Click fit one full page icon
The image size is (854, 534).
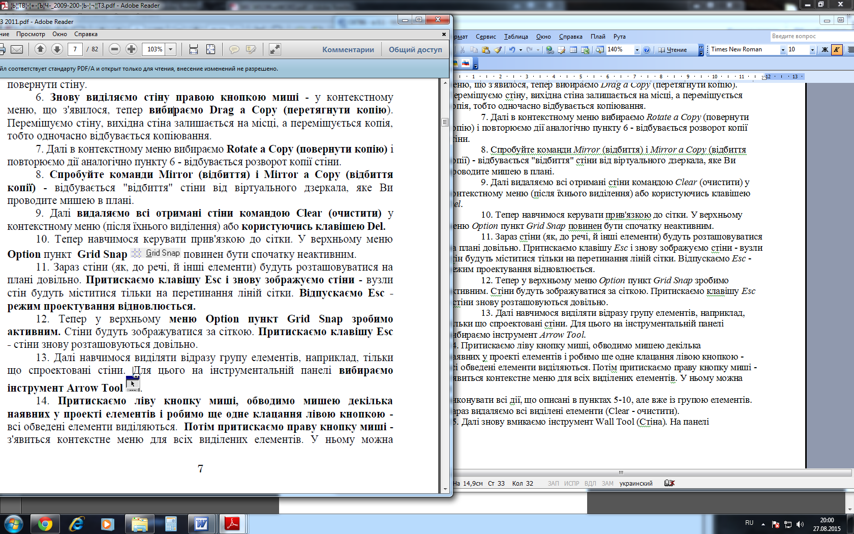coord(210,49)
